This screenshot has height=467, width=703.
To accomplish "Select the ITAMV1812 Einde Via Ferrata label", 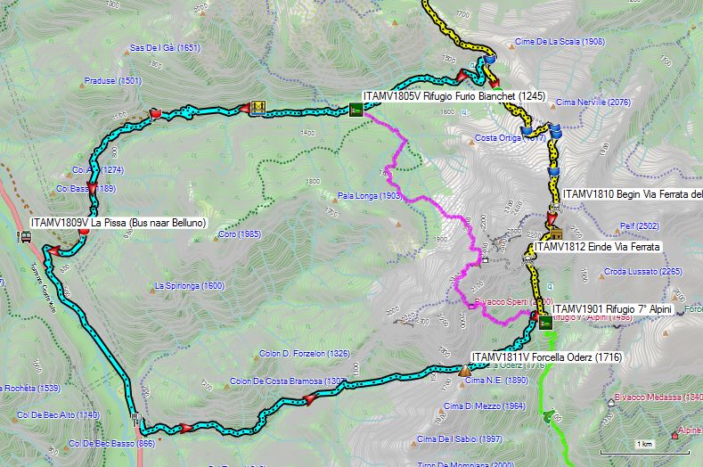I will [597, 247].
